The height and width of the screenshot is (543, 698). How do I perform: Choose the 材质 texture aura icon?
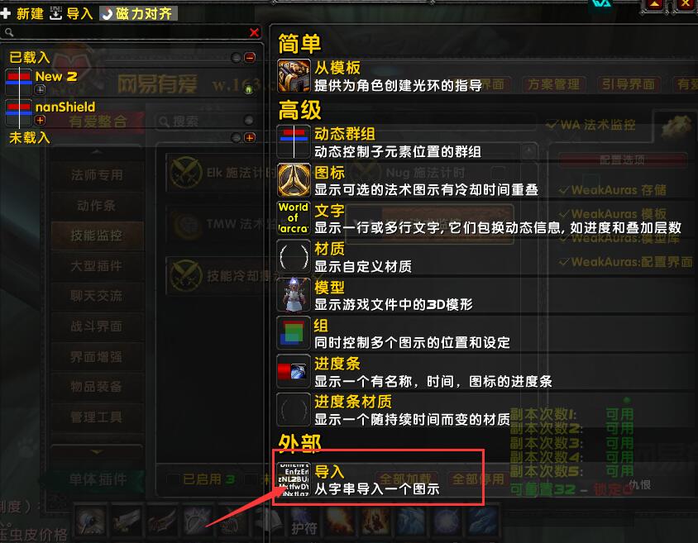pos(294,256)
